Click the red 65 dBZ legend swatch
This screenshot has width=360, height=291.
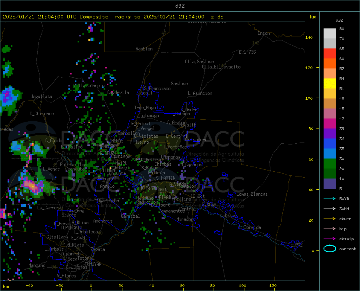(x=330, y=53)
